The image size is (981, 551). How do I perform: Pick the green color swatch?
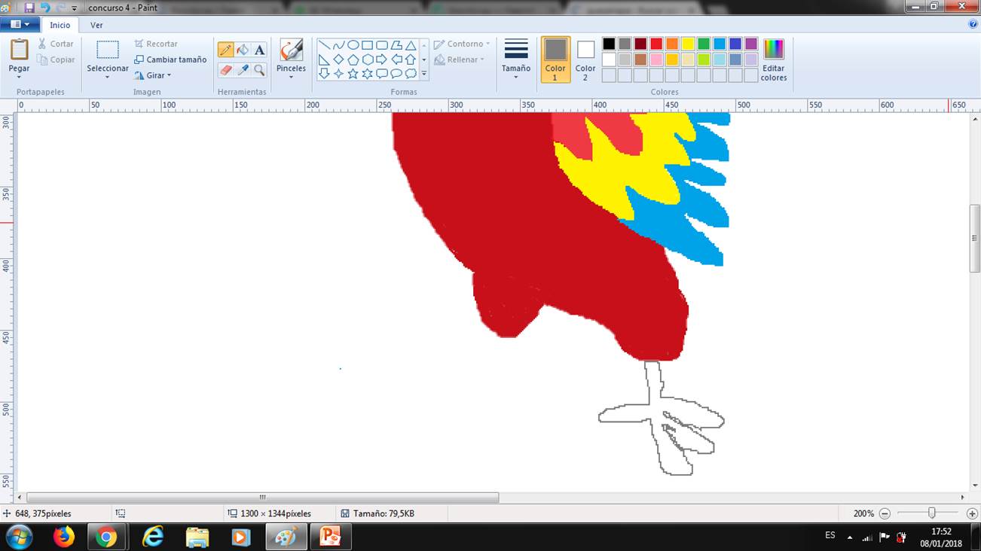click(x=704, y=44)
